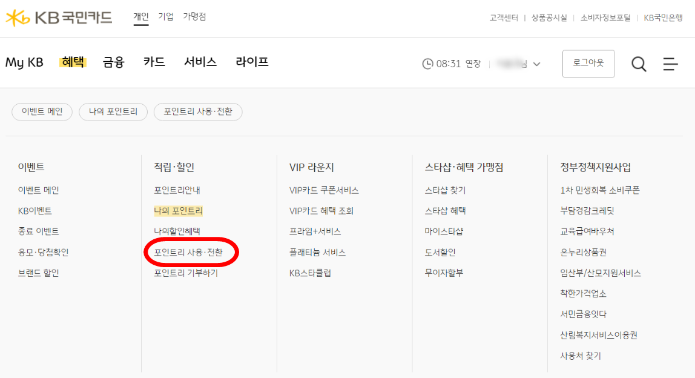695x378 pixels.
Task: Click the 이벤트 column heading
Action: click(x=31, y=167)
